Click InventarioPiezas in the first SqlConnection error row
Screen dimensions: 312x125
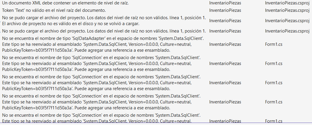coord(225,64)
